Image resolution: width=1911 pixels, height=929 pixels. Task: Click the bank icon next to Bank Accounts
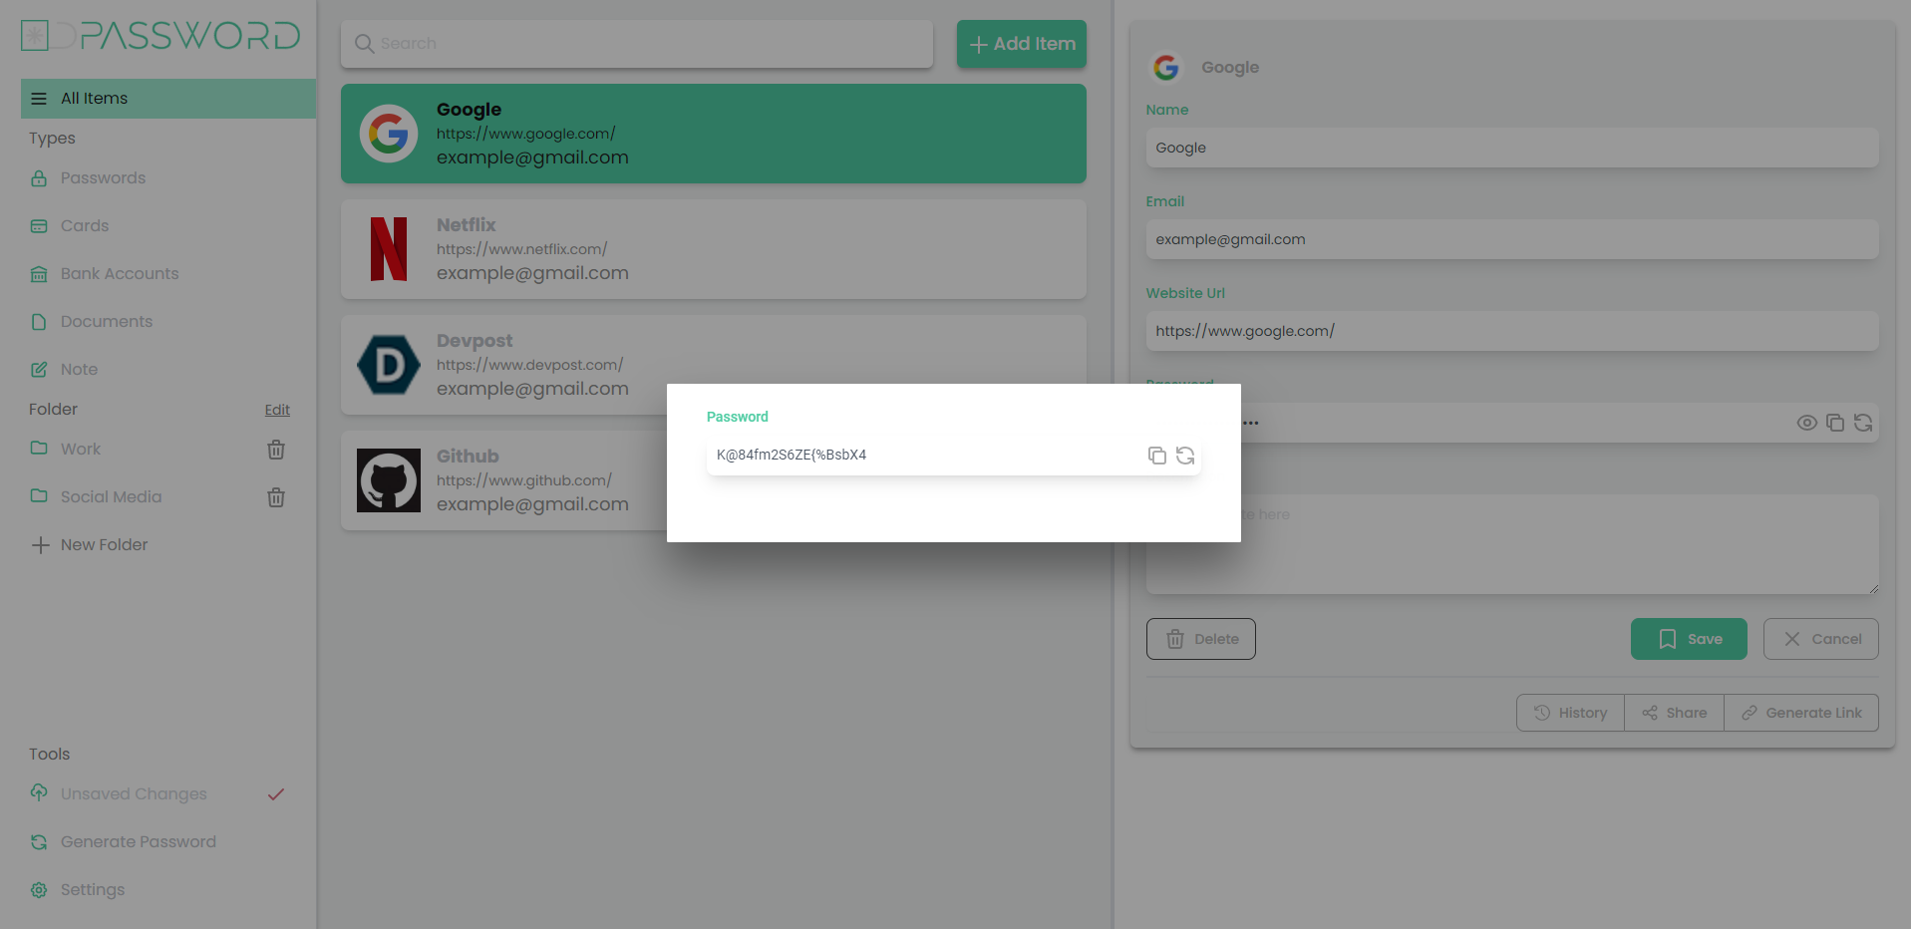click(39, 274)
